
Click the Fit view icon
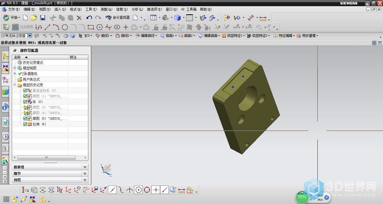[x=153, y=18]
